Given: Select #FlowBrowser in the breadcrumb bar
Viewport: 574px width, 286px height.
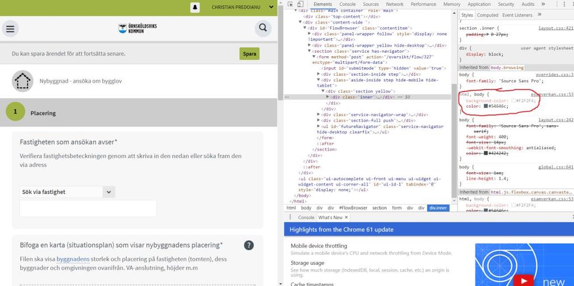Looking at the screenshot, I should tap(353, 207).
